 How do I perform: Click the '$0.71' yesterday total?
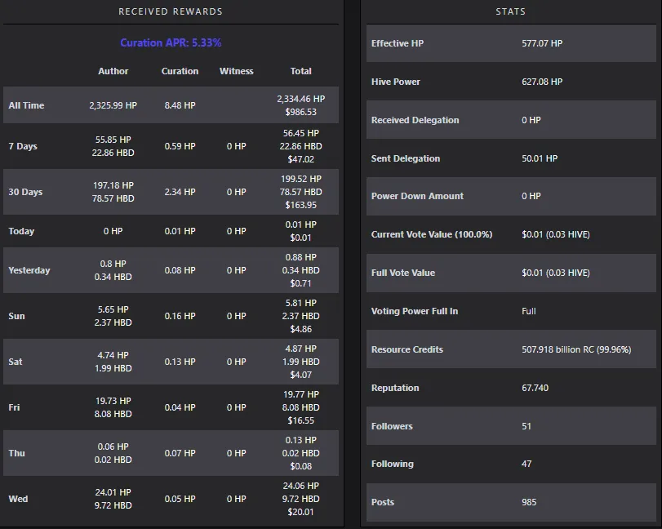(x=300, y=283)
